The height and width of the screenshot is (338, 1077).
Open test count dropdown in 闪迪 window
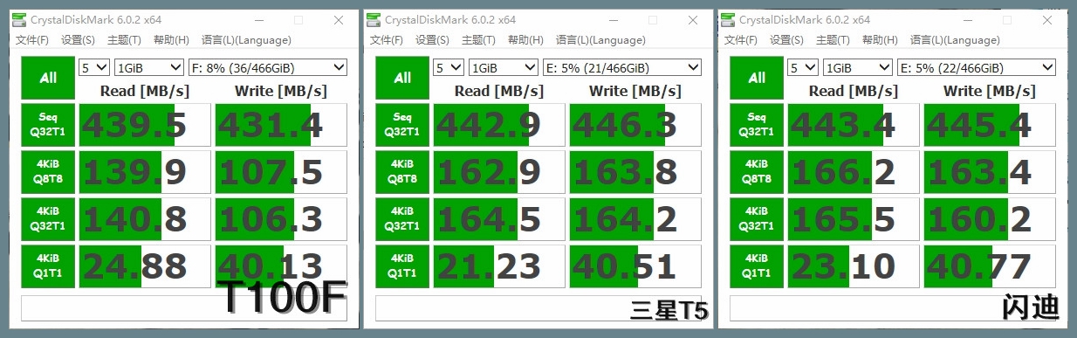tap(803, 67)
